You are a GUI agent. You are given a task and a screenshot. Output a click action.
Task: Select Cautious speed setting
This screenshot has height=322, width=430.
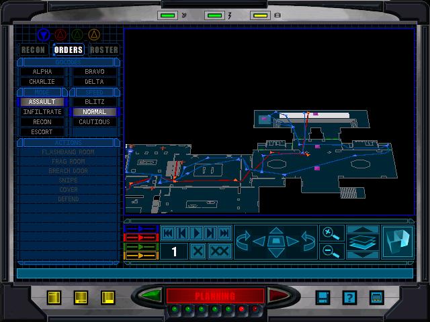pos(94,122)
